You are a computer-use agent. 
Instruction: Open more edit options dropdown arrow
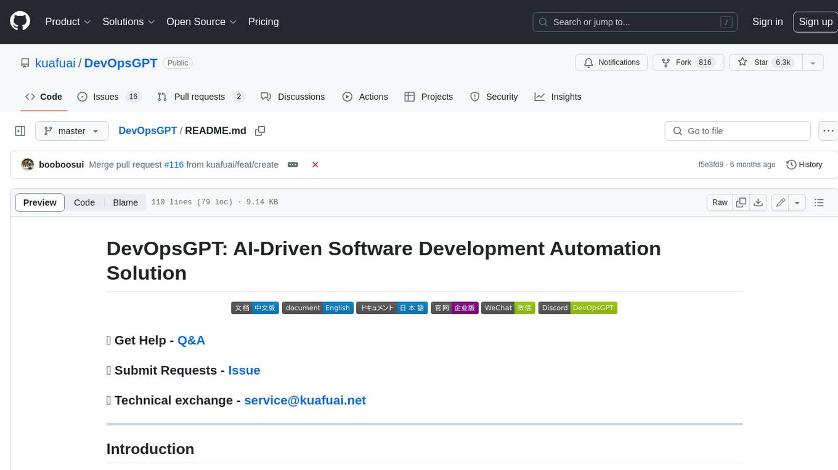click(797, 202)
